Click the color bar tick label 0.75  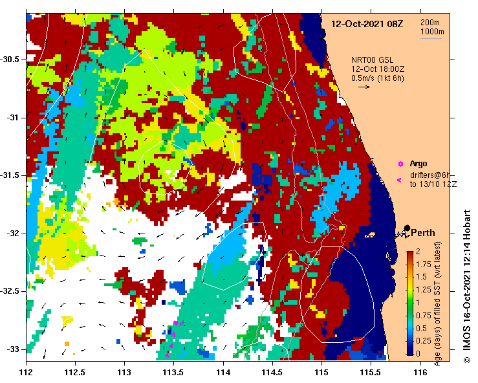(424, 315)
